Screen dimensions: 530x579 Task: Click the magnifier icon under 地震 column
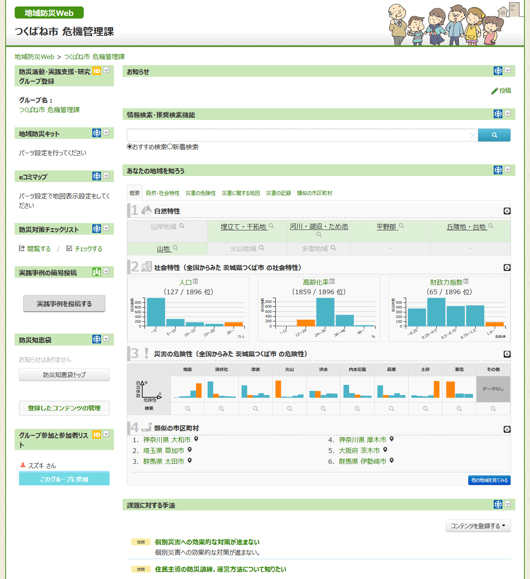click(x=188, y=409)
